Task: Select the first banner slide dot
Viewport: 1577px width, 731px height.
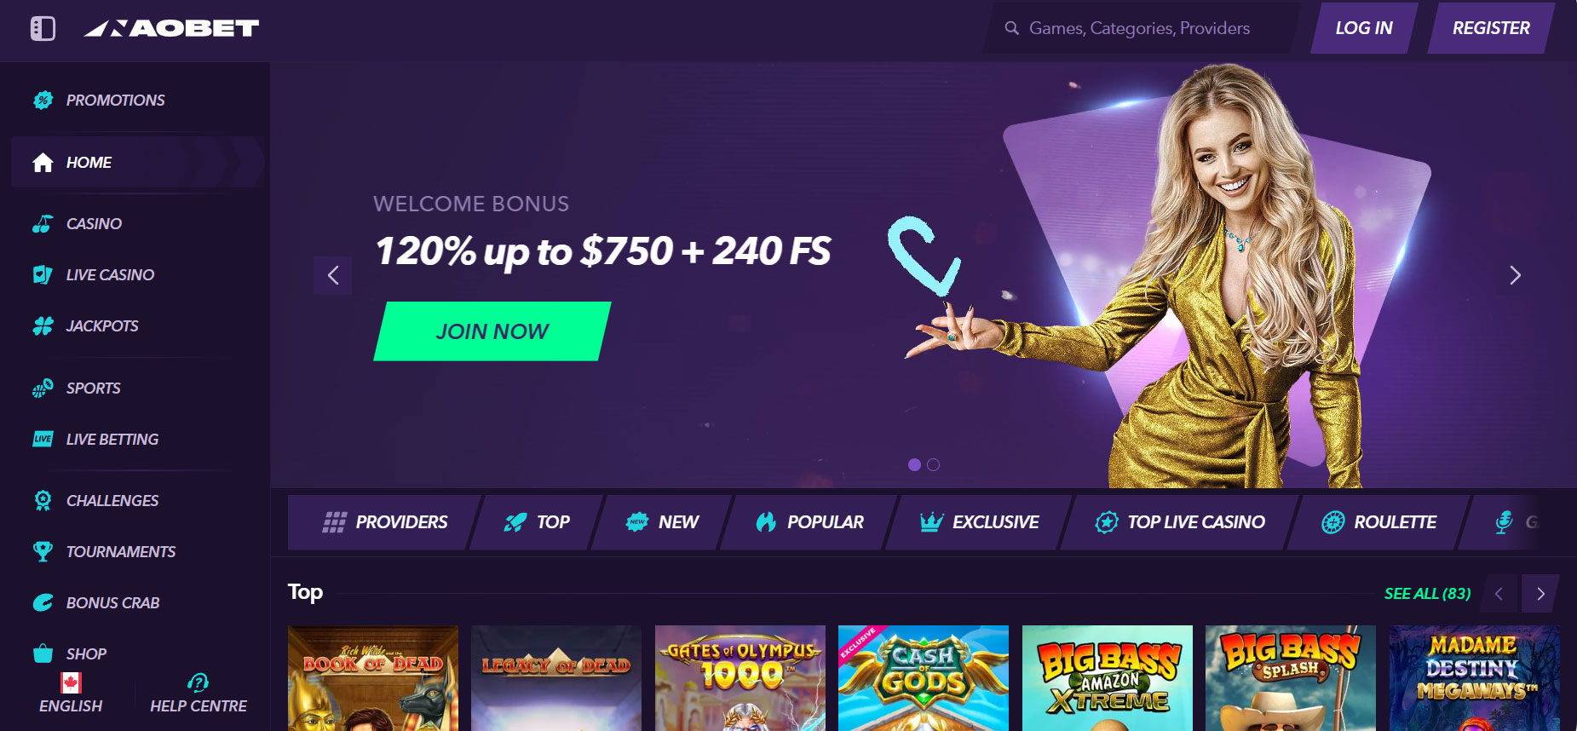Action: click(914, 464)
